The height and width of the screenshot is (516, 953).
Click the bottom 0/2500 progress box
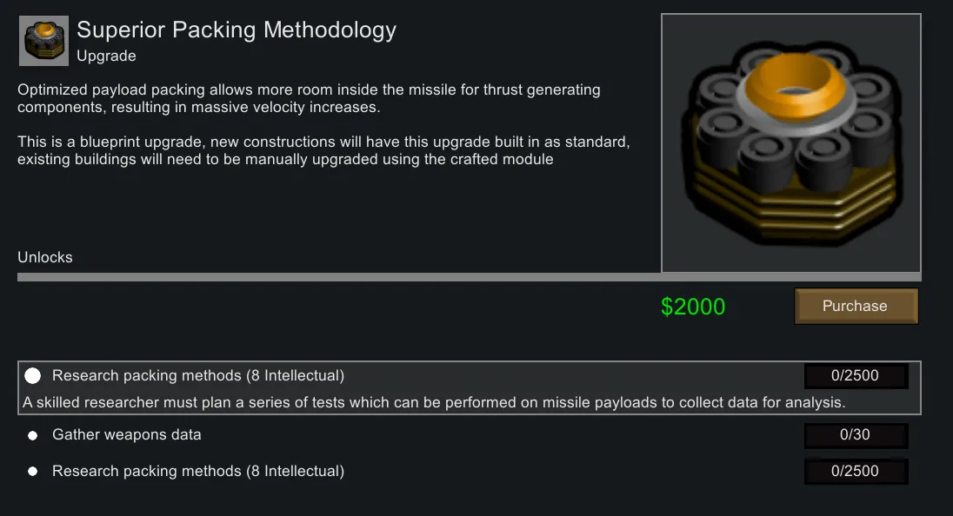point(856,472)
